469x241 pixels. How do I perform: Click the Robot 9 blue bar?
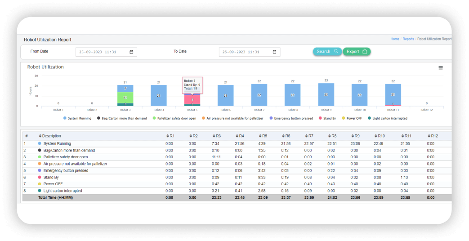coord(326,94)
